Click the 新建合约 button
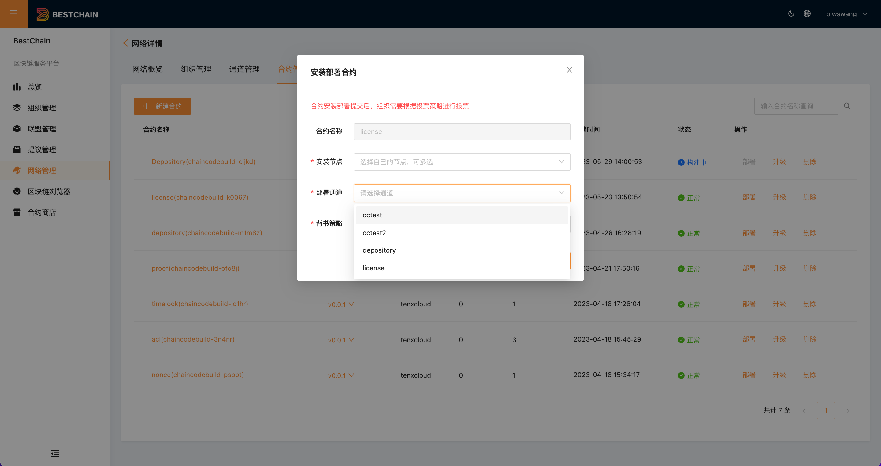This screenshot has width=881, height=466. click(x=162, y=106)
